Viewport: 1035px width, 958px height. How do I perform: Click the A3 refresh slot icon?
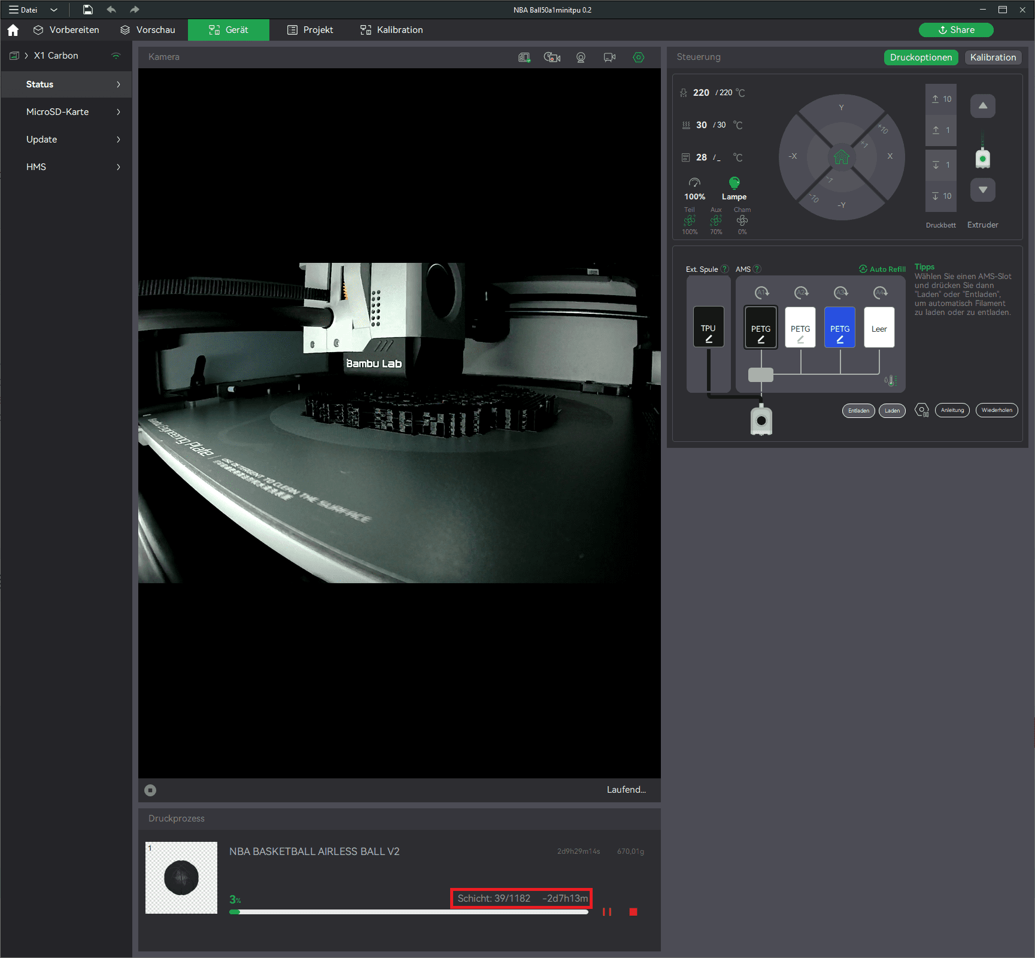click(x=840, y=292)
